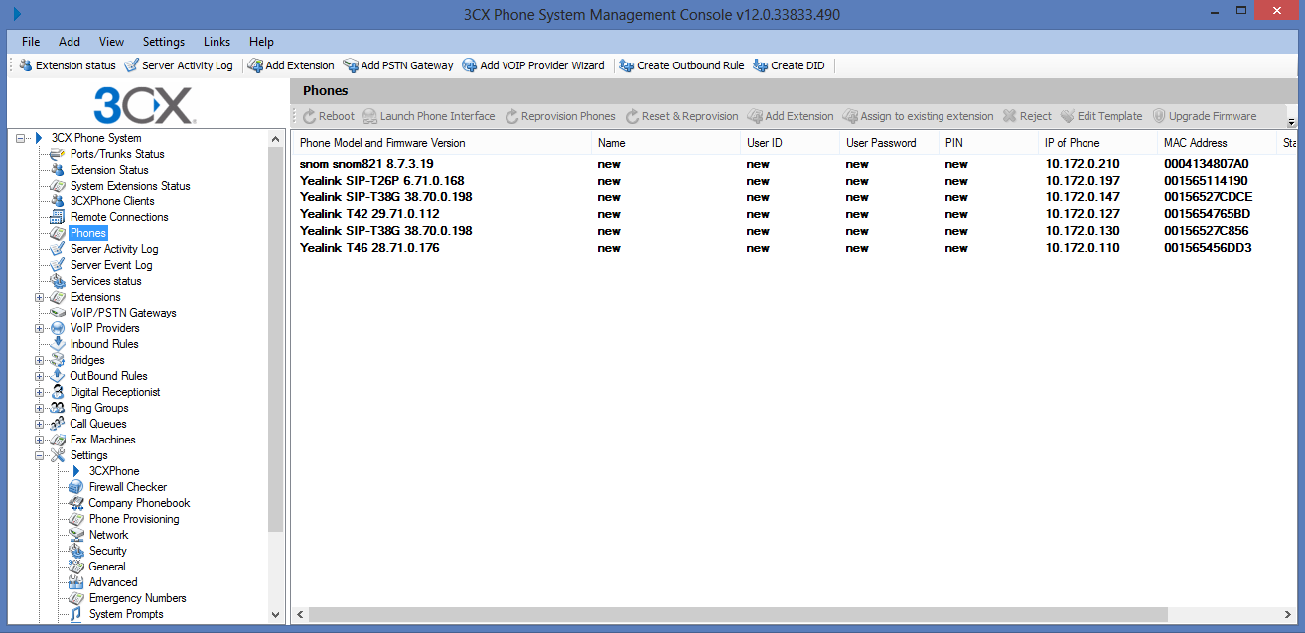Image resolution: width=1305 pixels, height=633 pixels.
Task: Expand the Extensions tree node
Action: click(40, 297)
